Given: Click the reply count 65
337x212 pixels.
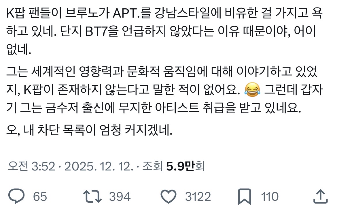Looking at the screenshot, I should pyautogui.click(x=40, y=197).
